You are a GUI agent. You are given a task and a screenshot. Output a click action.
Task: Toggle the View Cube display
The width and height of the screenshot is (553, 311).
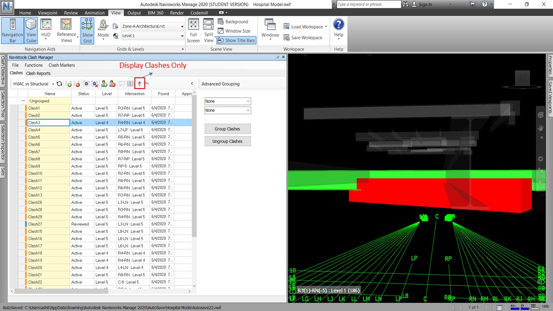[x=31, y=31]
